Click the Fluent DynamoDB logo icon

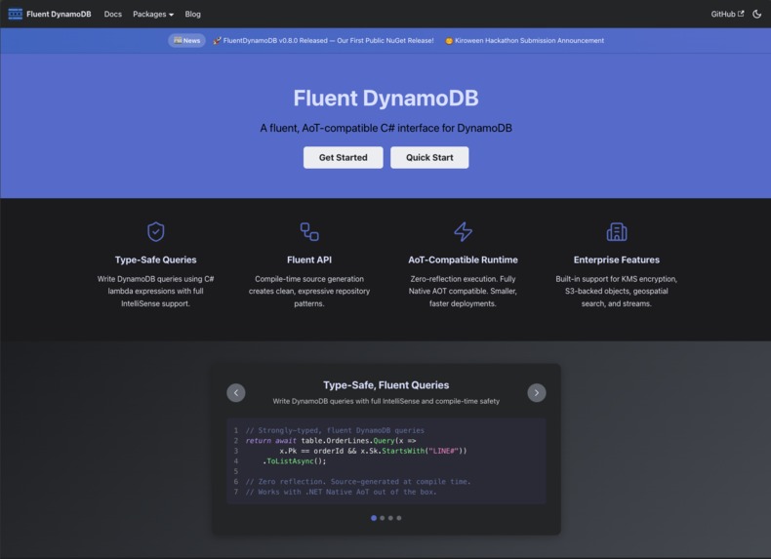point(16,14)
